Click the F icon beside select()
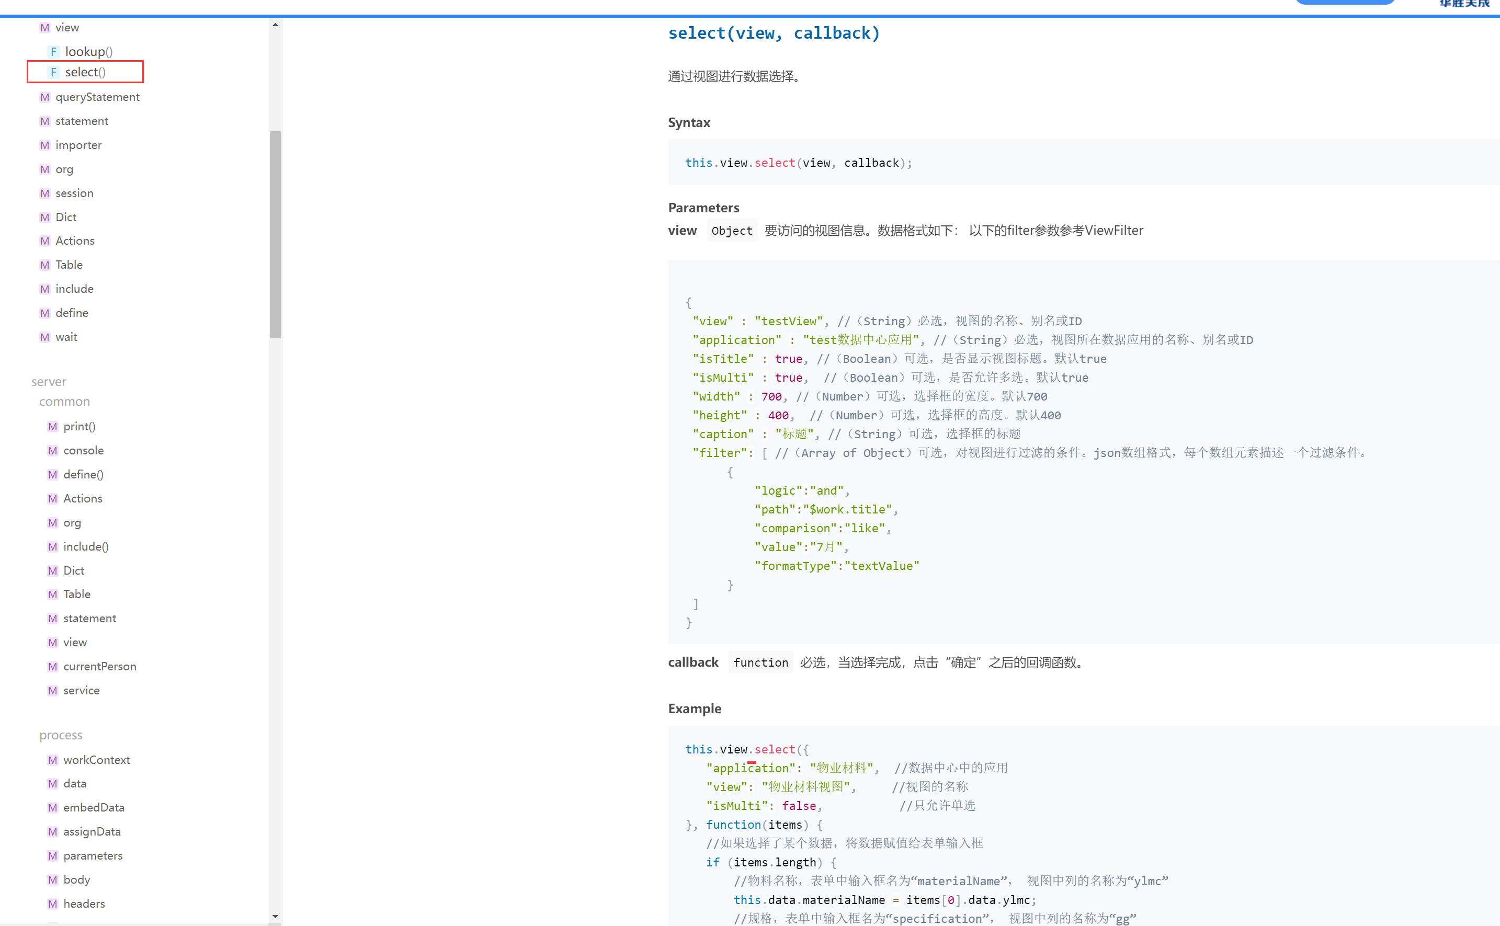This screenshot has width=1500, height=926. tap(53, 72)
